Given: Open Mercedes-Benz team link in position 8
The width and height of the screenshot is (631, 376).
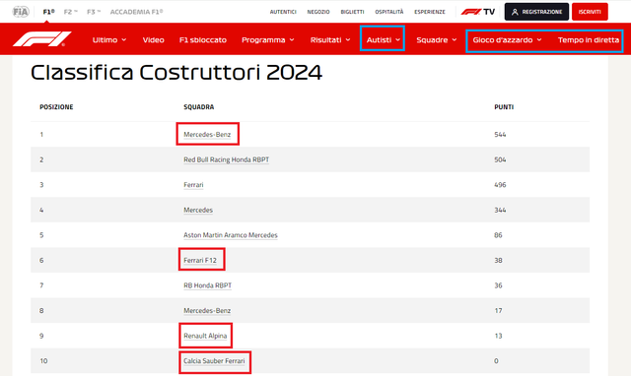Looking at the screenshot, I should [207, 310].
